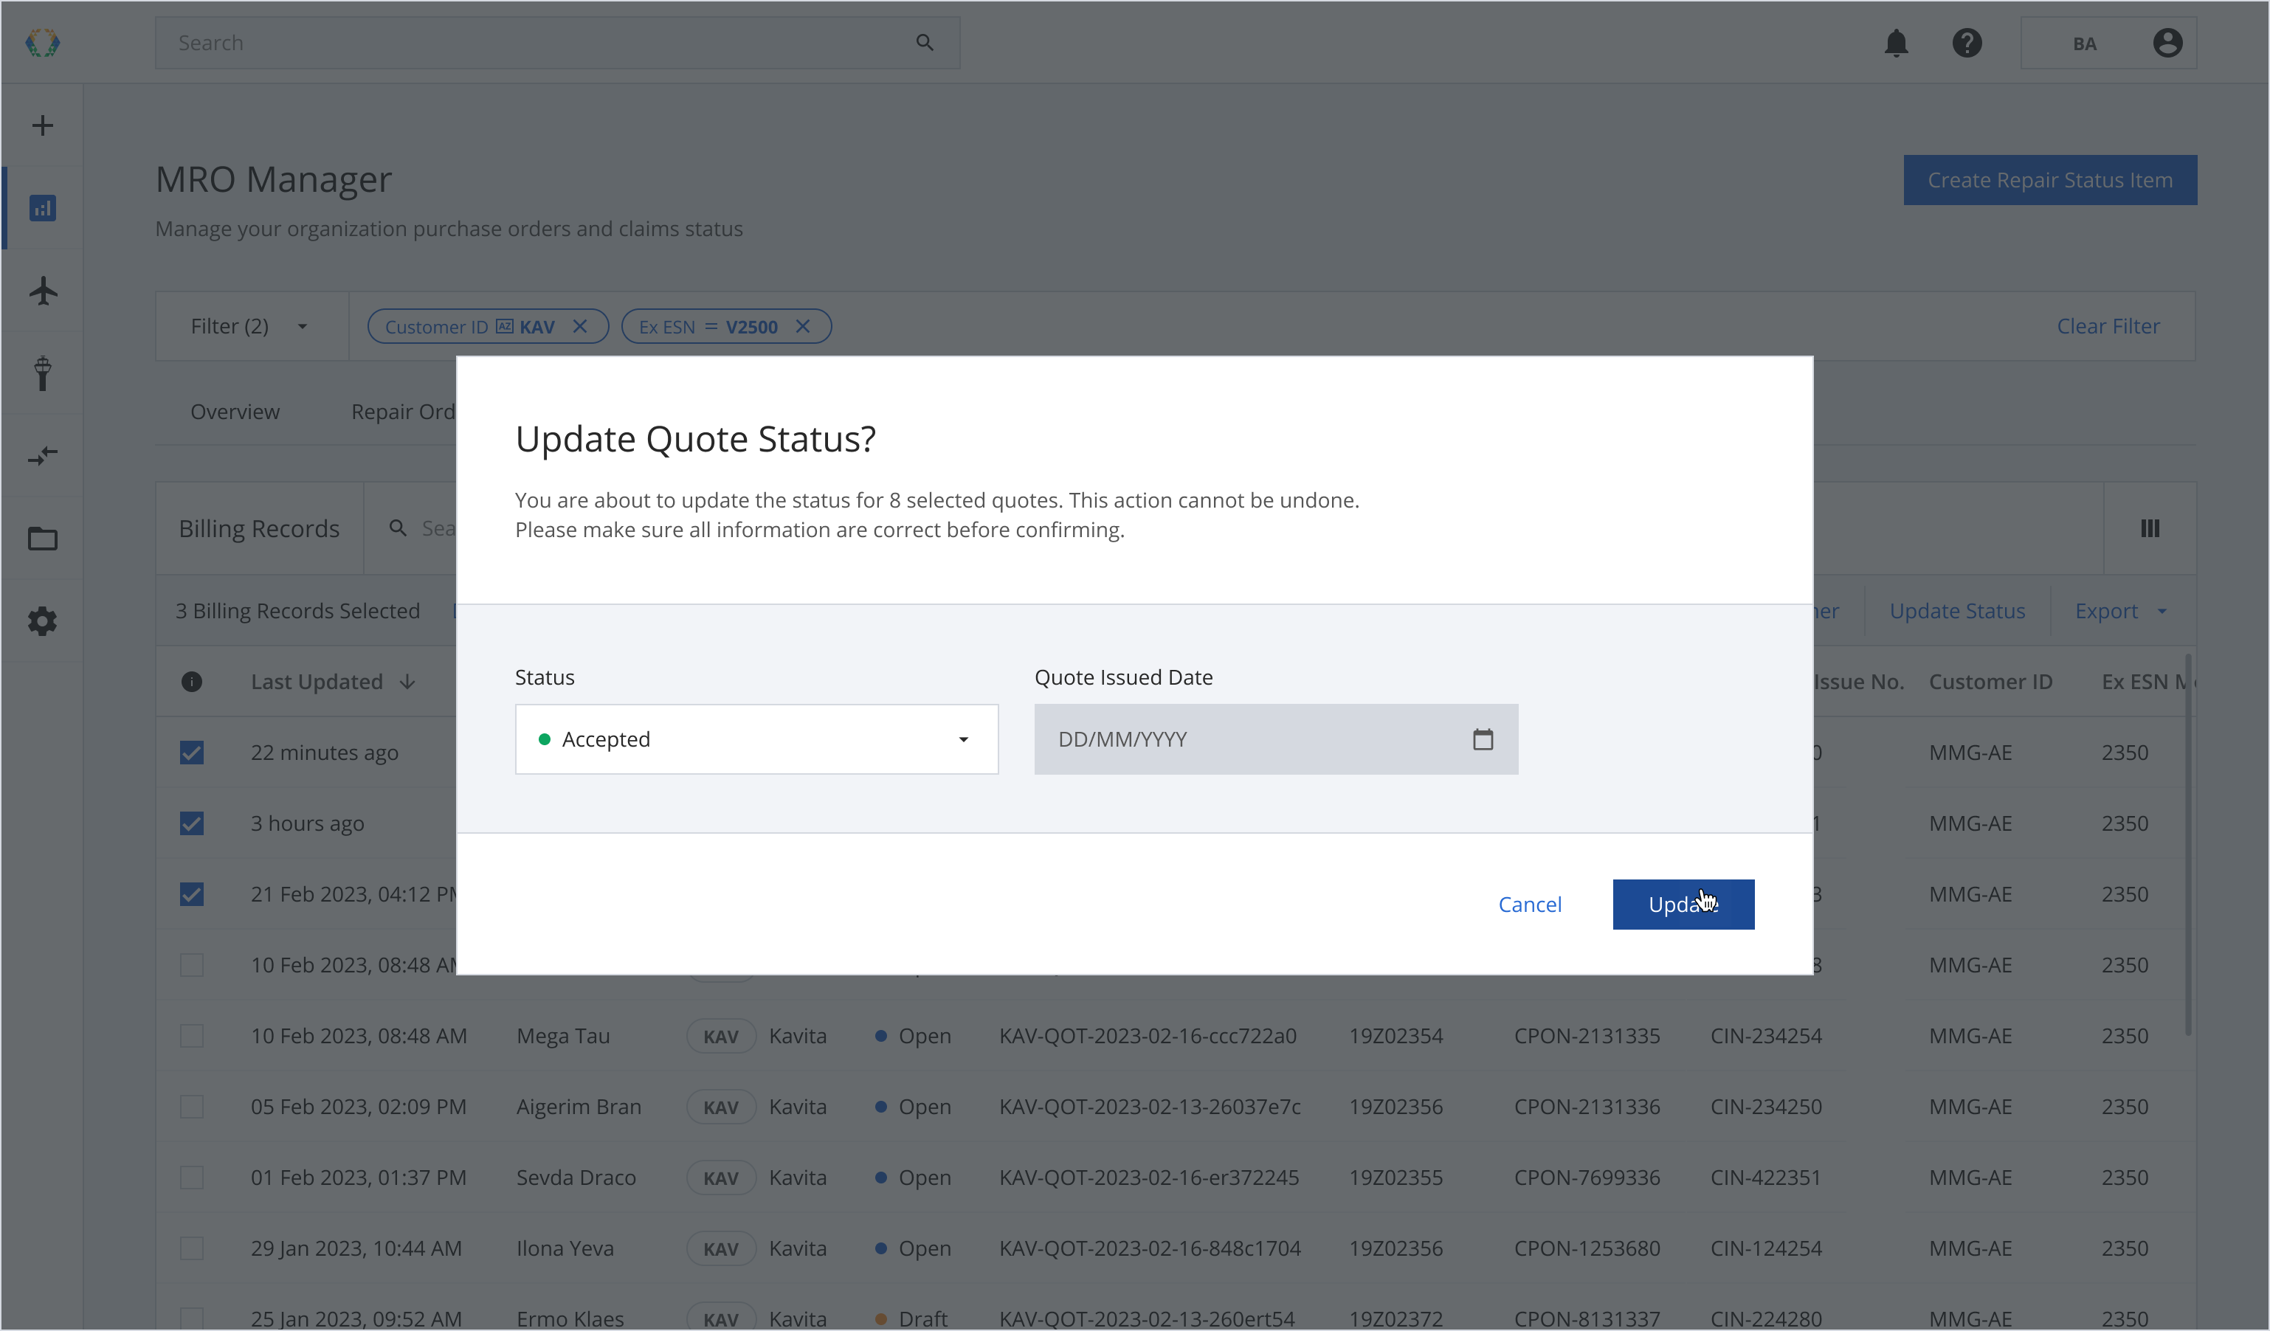This screenshot has height=1331, width=2270.
Task: Open the Status Accepted dropdown
Action: coord(756,739)
